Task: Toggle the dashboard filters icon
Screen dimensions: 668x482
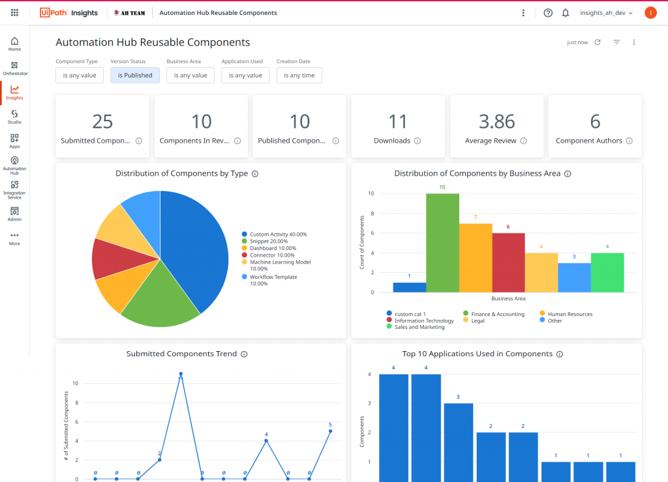Action: coord(616,42)
